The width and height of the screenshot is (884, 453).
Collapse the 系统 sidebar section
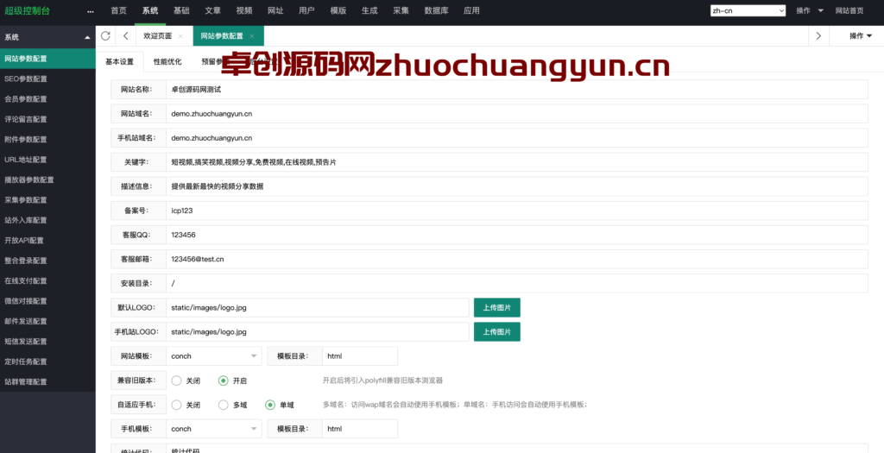pyautogui.click(x=87, y=37)
